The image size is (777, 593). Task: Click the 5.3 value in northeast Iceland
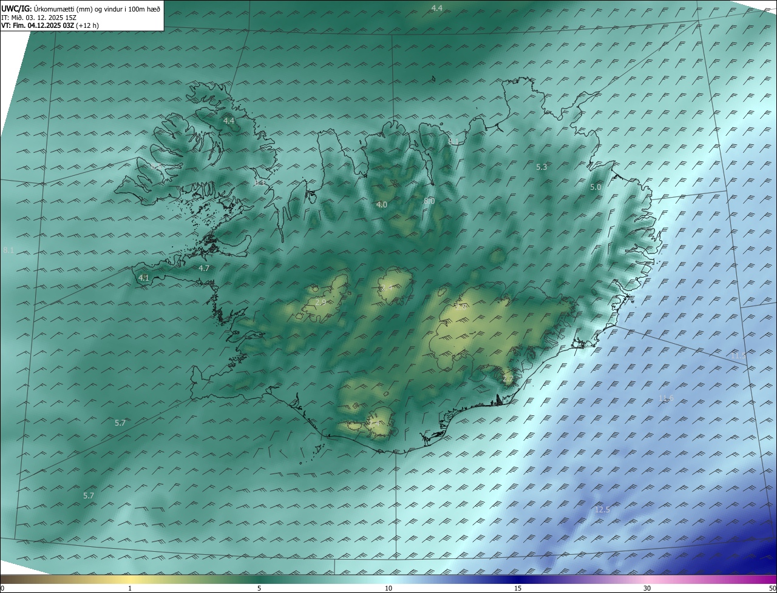coord(542,167)
